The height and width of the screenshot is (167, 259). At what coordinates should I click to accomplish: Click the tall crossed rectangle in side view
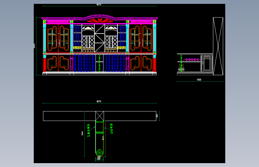point(218,46)
